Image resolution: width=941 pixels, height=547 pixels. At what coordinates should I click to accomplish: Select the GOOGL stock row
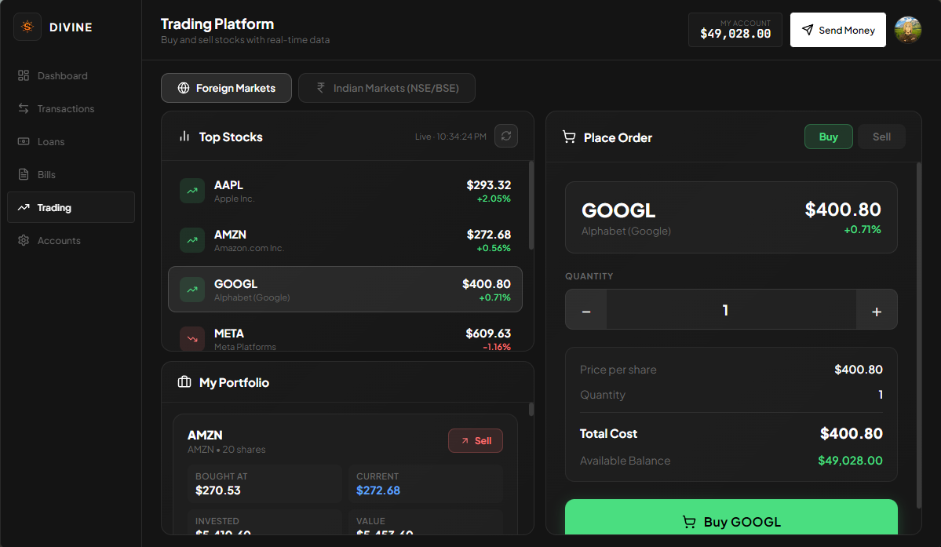coord(345,289)
